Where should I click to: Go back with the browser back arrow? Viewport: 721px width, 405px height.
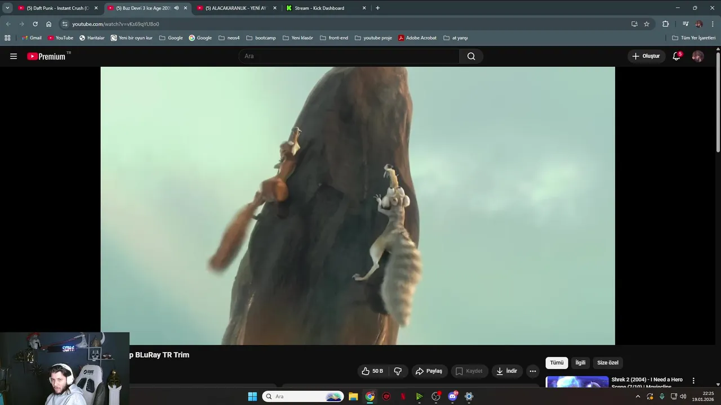[x=8, y=24]
